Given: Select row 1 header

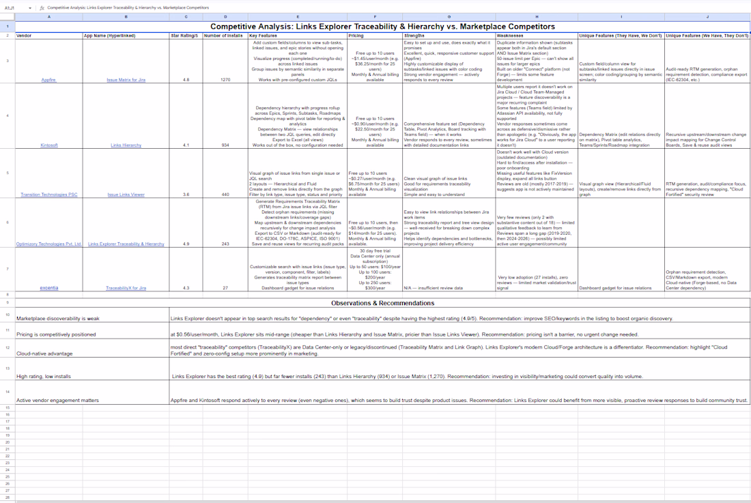Looking at the screenshot, I should click(x=8, y=27).
